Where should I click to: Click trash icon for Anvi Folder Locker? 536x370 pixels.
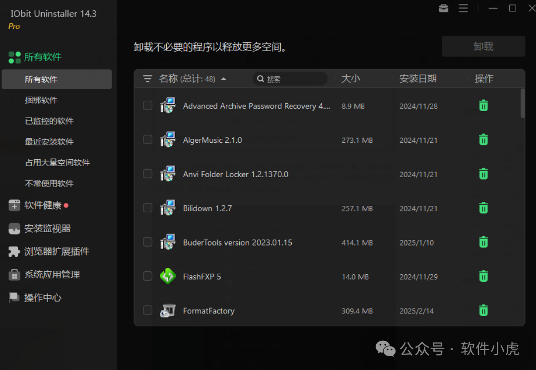[483, 174]
